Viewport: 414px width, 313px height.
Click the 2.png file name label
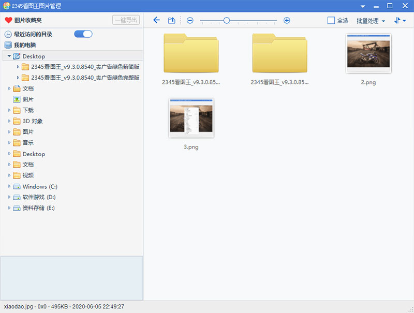[x=368, y=82]
